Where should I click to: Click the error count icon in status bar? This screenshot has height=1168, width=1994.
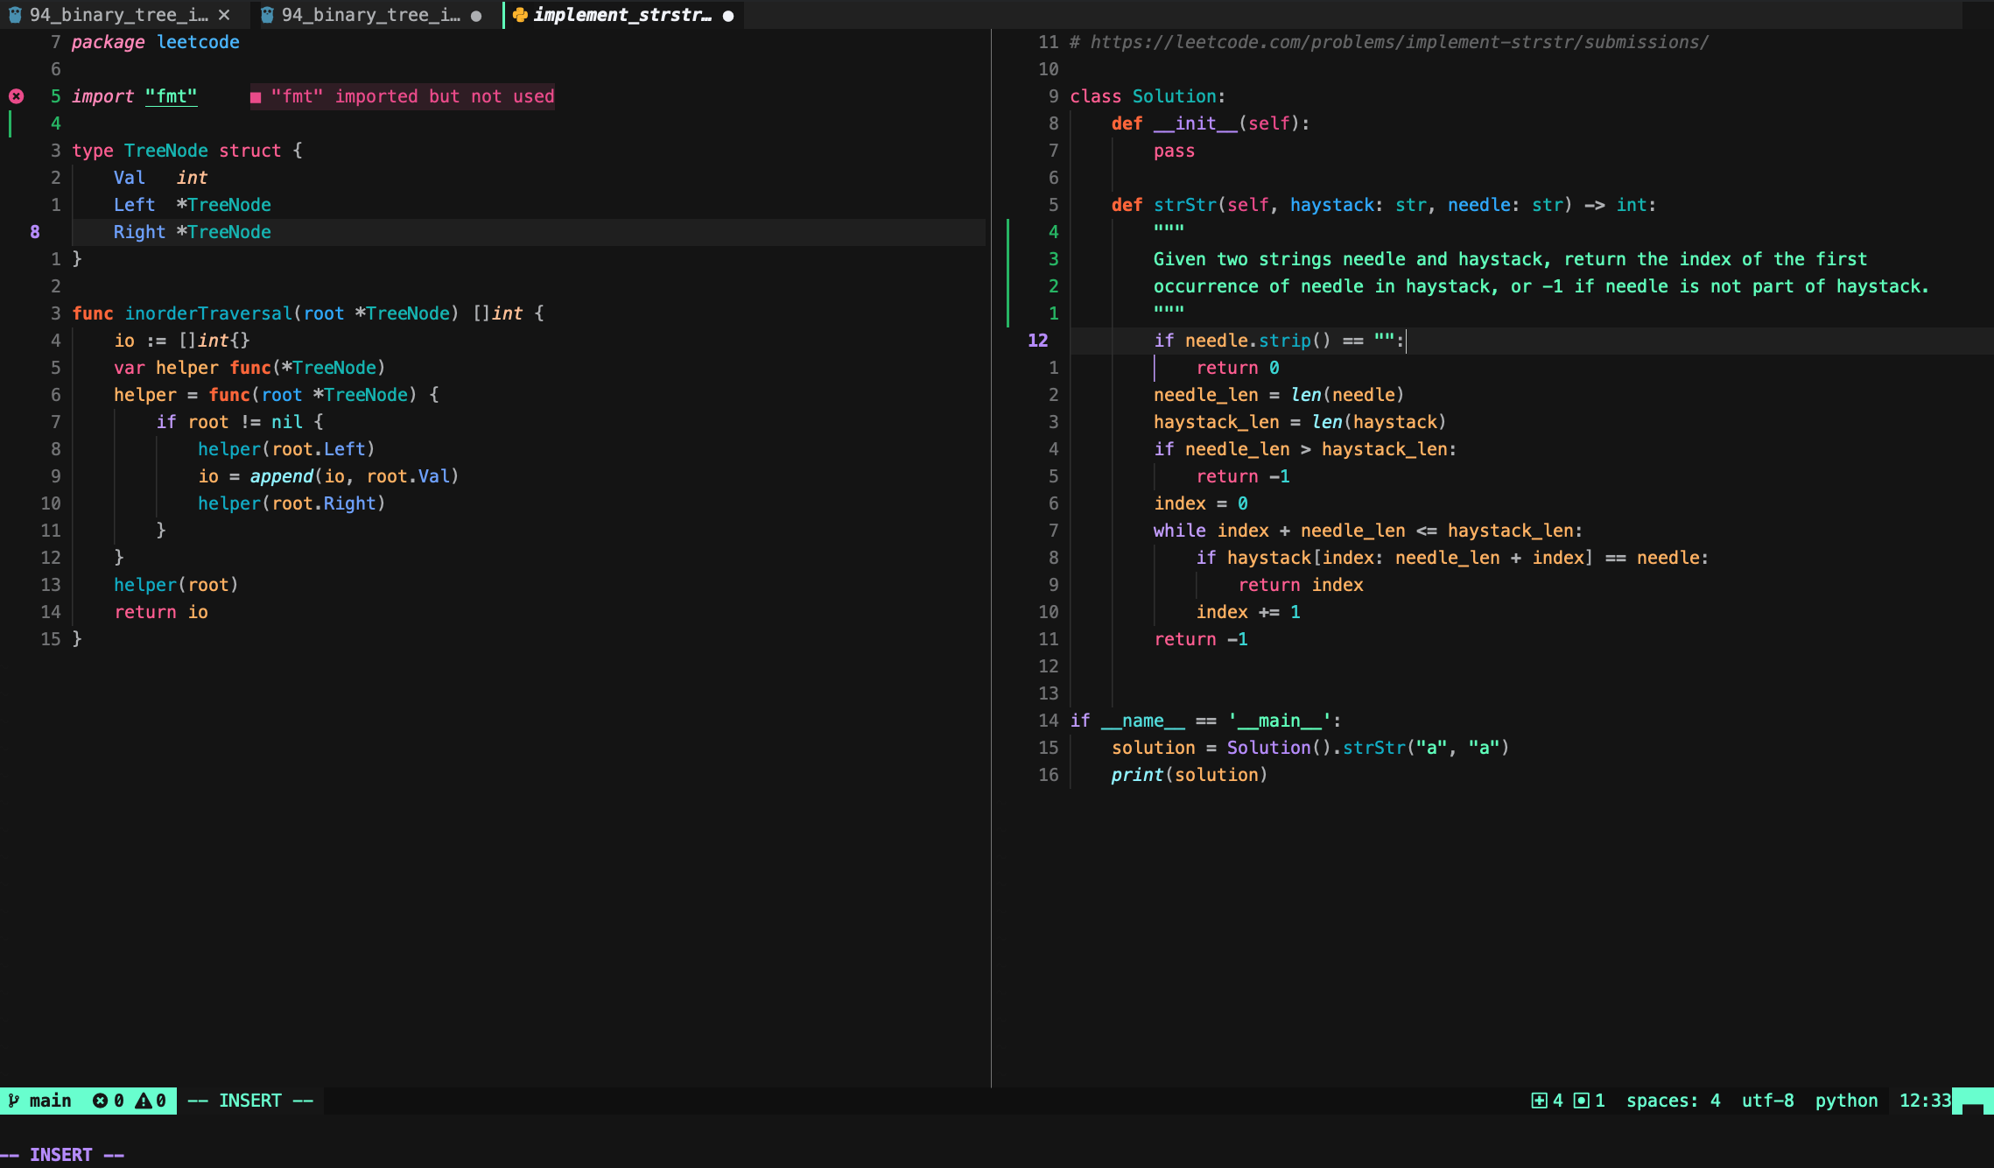click(x=101, y=1101)
